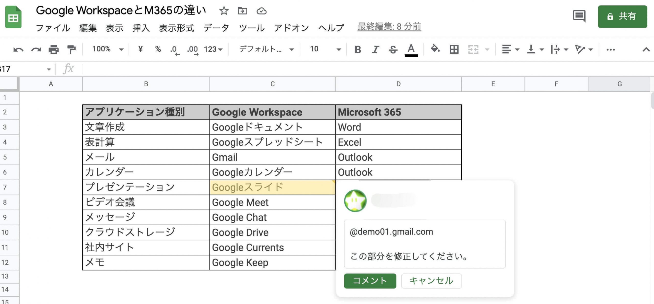
Task: Open the ファイル menu
Action: pyautogui.click(x=53, y=28)
